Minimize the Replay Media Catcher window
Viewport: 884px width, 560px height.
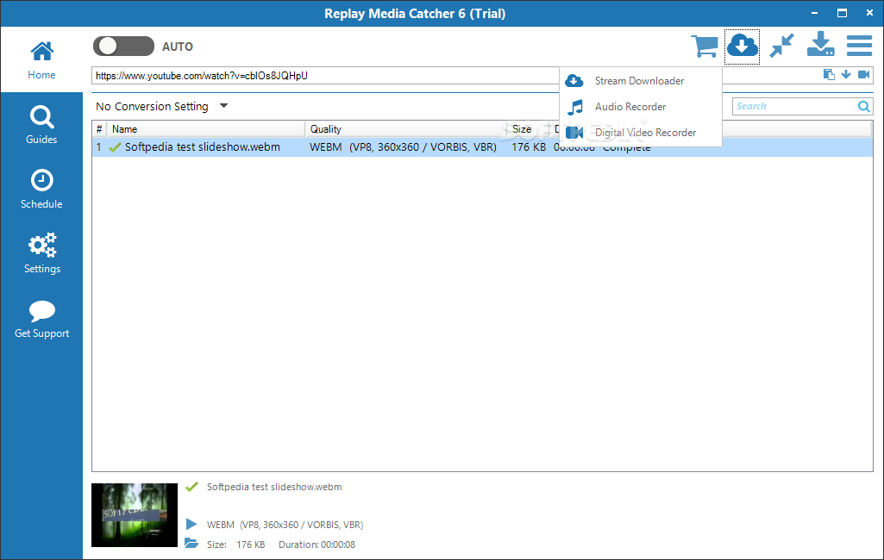pyautogui.click(x=815, y=13)
